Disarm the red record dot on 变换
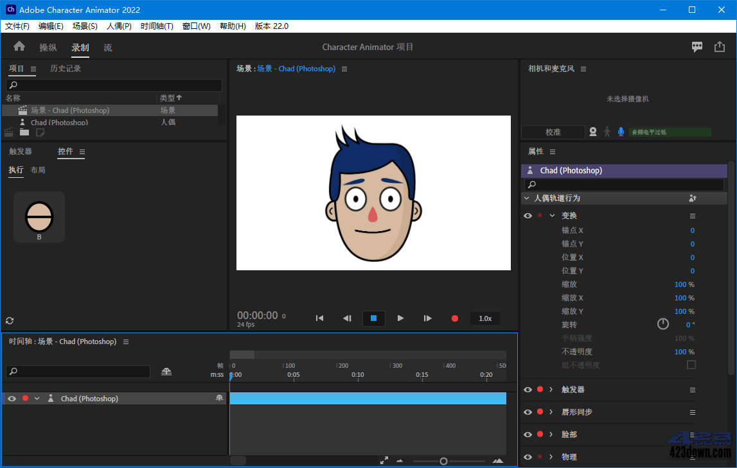This screenshot has height=468, width=737. tap(540, 215)
